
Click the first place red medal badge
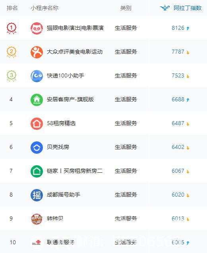click(11, 29)
